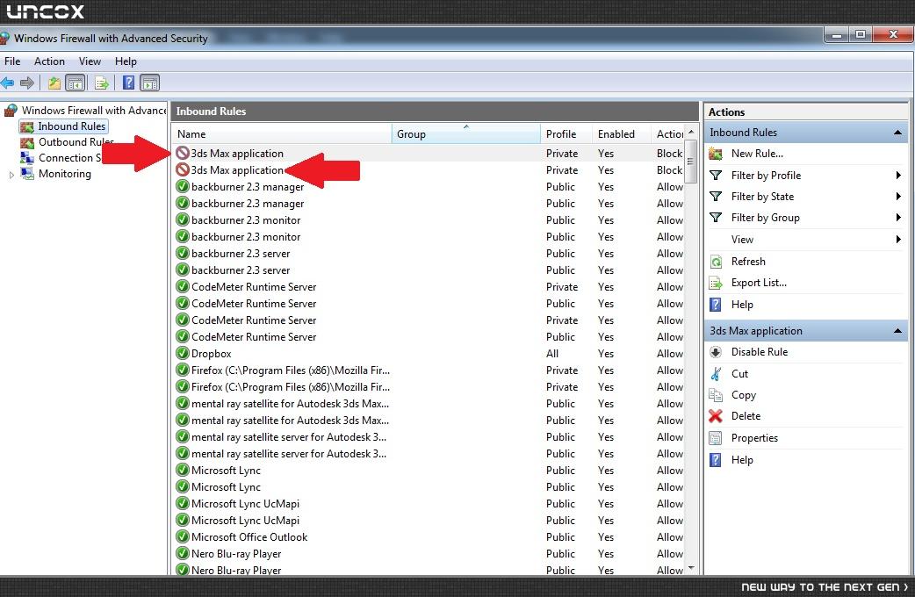Click the Export List icon in Actions pane

[716, 283]
